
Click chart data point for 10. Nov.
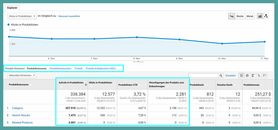point(222,43)
